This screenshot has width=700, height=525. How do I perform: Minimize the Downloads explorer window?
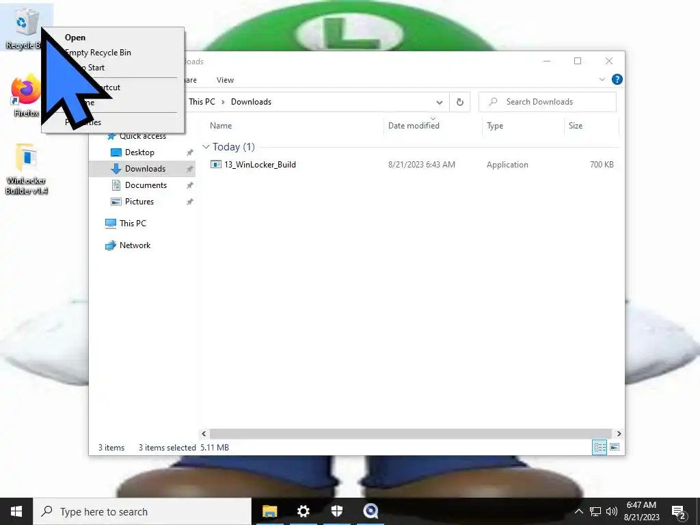(547, 61)
